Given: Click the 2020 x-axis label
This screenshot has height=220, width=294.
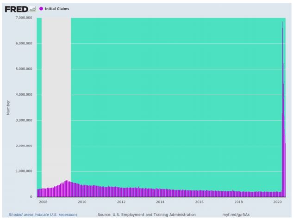Looking at the screenshot, I should click(x=277, y=202).
